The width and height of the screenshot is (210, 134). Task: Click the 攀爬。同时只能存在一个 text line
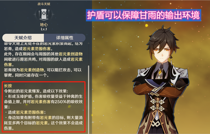26,75
